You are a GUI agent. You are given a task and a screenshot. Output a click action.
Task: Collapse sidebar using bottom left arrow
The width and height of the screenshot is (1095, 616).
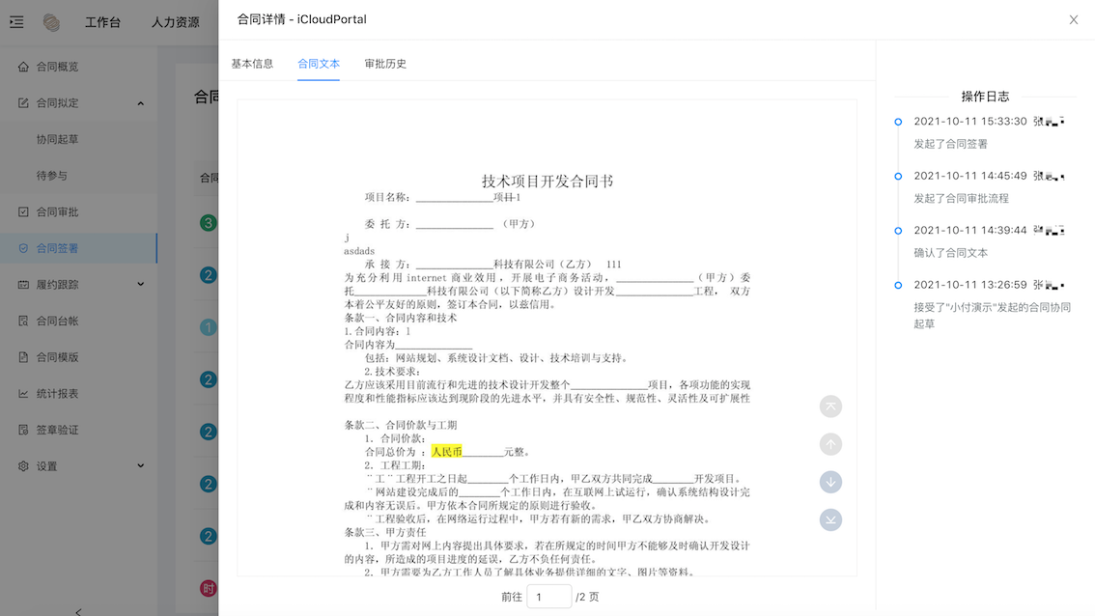coord(78,610)
